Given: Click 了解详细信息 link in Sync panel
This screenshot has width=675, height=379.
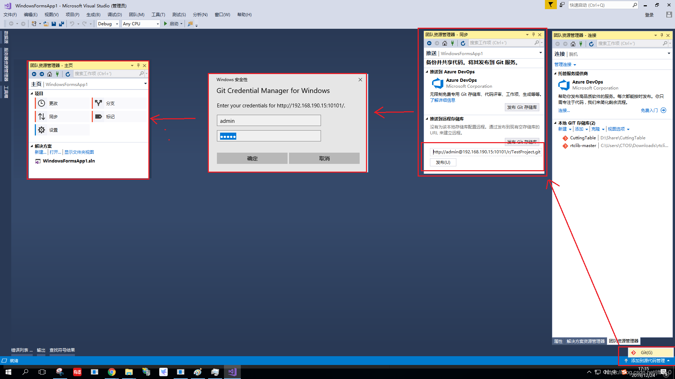Looking at the screenshot, I should coord(443,100).
